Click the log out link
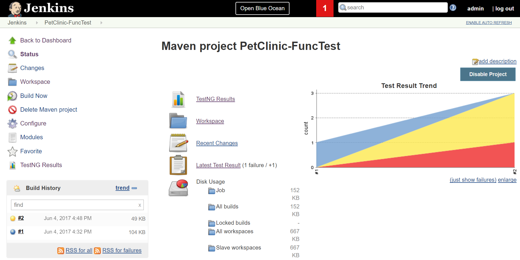520x260 pixels. click(x=505, y=9)
